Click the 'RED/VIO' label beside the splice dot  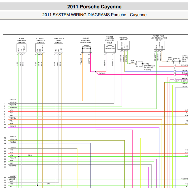[102, 73]
